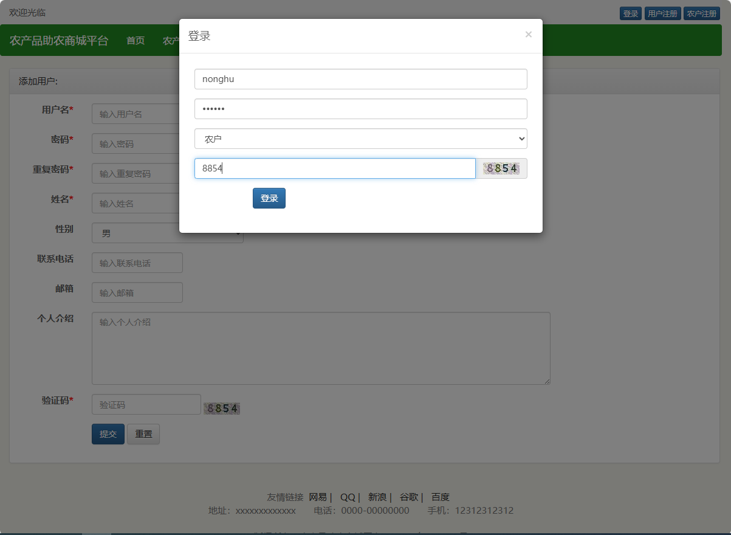This screenshot has height=535, width=731.
Task: Click the 提交 submit button on the form
Action: pos(108,433)
